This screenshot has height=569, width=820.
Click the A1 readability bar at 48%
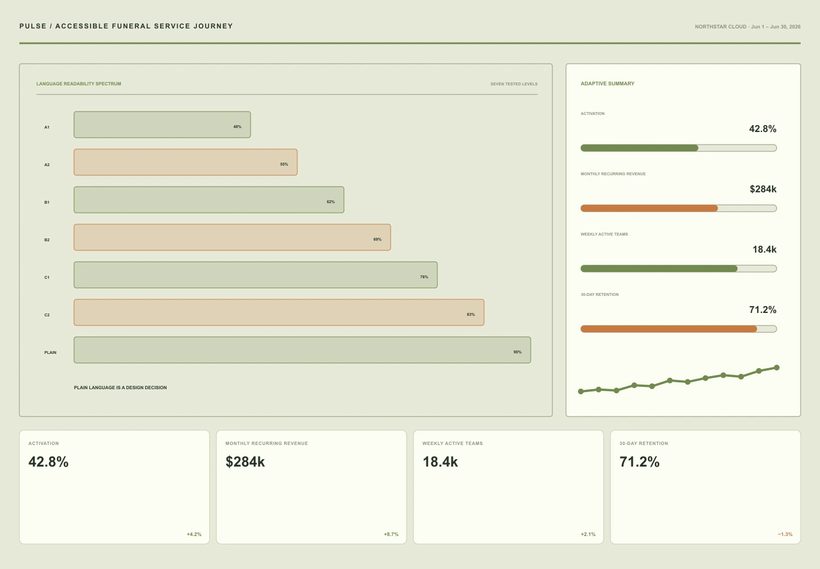[162, 125]
